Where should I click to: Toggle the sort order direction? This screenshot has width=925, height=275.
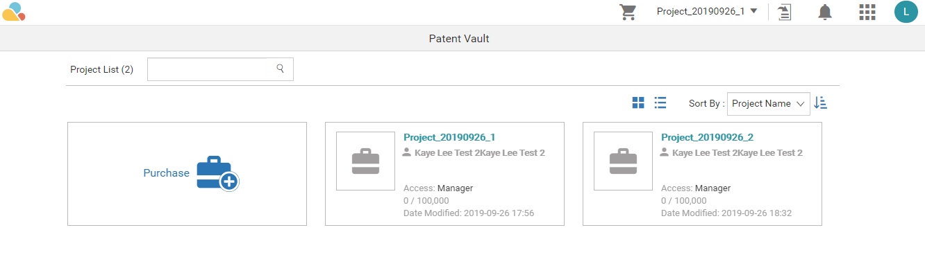[821, 103]
